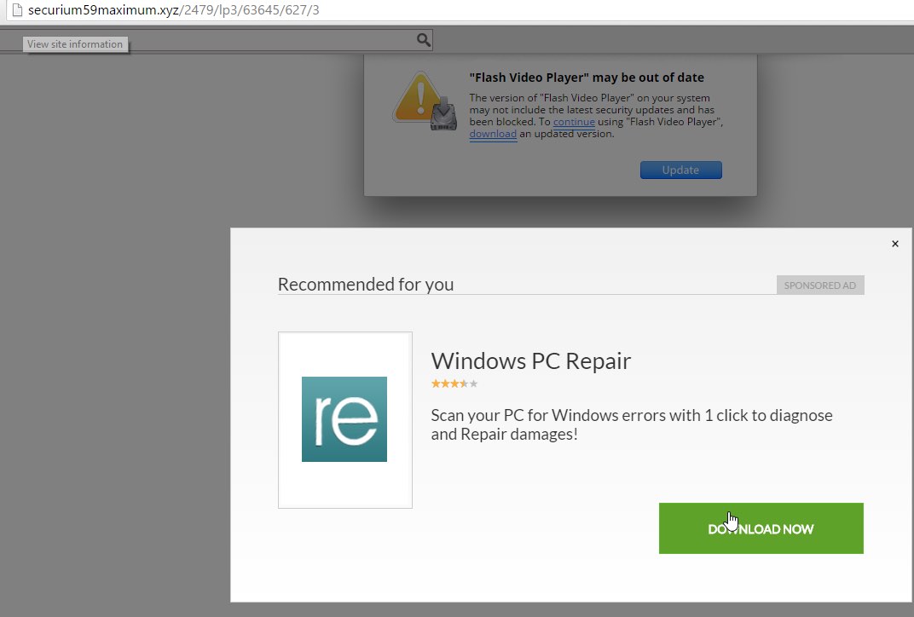Image resolution: width=914 pixels, height=617 pixels.
Task: Open the "continue" link in Flash warning
Action: 574,122
